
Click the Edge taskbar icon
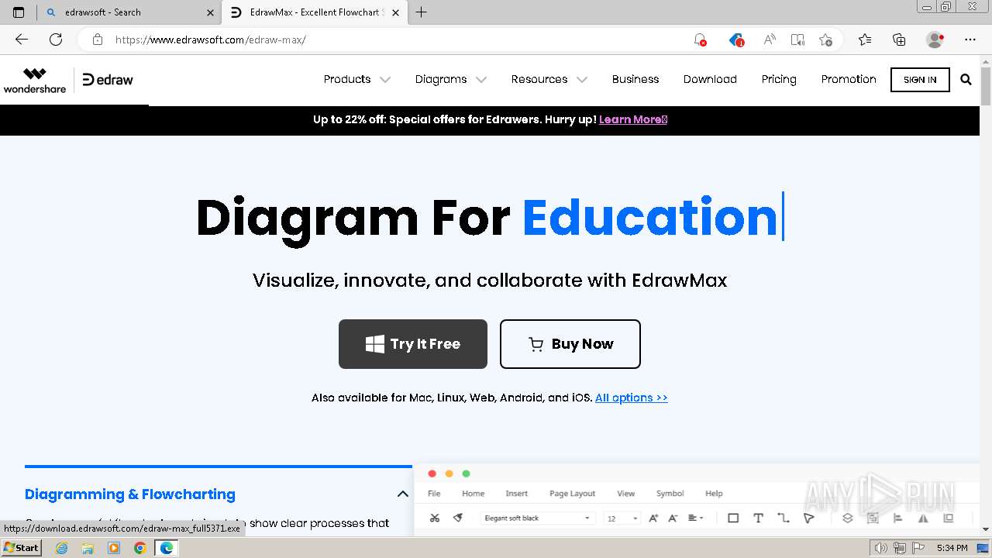coord(166,548)
